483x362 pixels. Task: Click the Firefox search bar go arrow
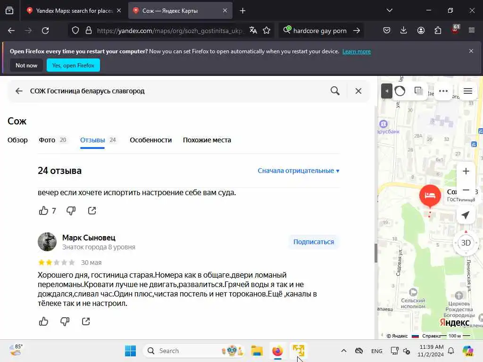pos(357,31)
